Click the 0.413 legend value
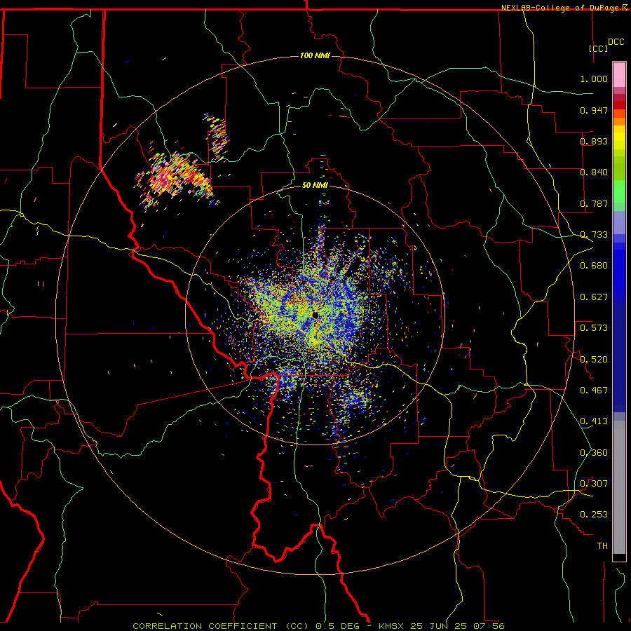 point(594,421)
